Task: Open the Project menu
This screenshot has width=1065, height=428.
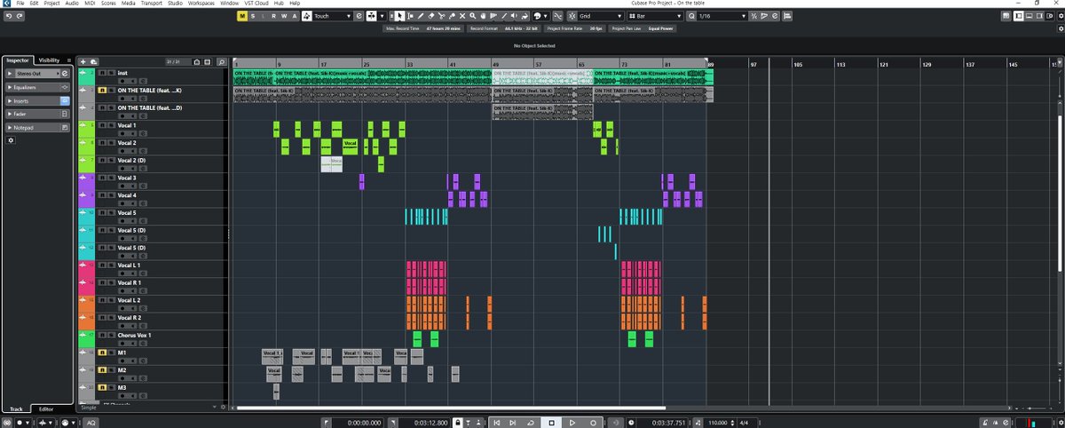Action: (51, 4)
